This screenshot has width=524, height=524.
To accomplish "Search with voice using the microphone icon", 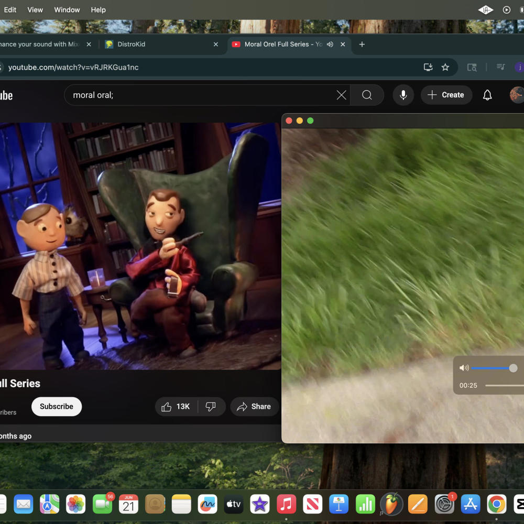I will click(403, 95).
